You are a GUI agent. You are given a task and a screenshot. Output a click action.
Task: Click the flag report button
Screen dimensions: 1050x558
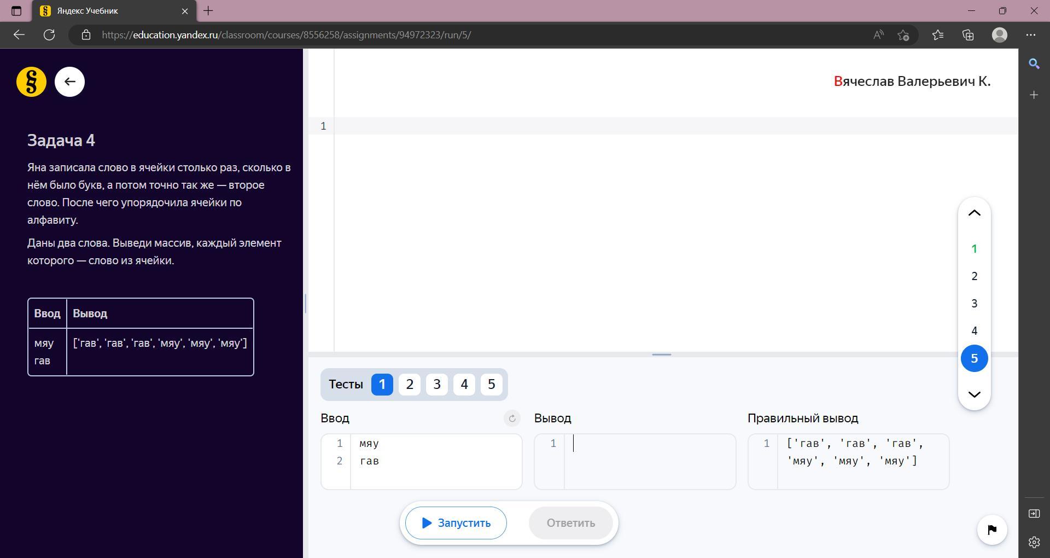click(992, 530)
